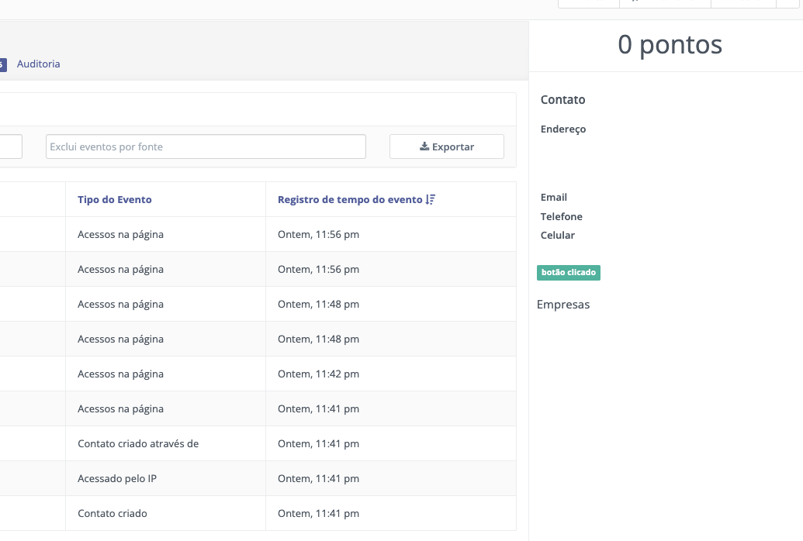Expand the first 'Acessos na página' event
This screenshot has width=803, height=541.
pyautogui.click(x=119, y=234)
